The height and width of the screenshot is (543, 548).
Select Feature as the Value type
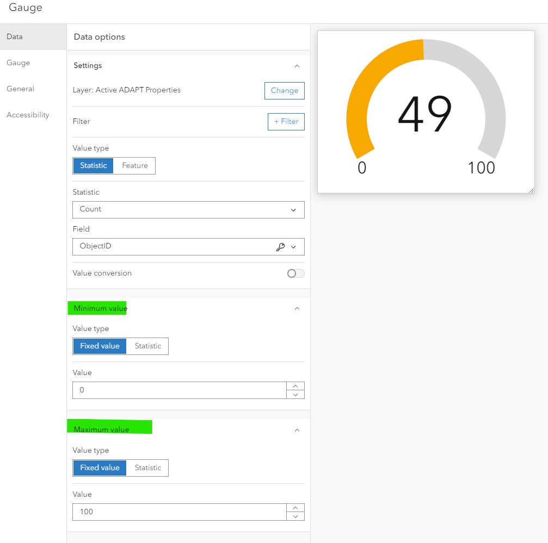pos(134,165)
